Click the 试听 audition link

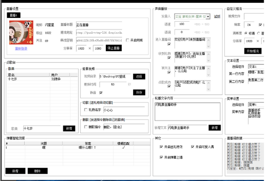tap(217, 16)
